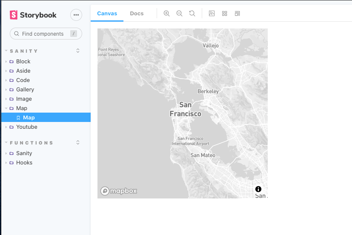Click the Hooks folder icon
352x235 pixels.
click(11, 163)
